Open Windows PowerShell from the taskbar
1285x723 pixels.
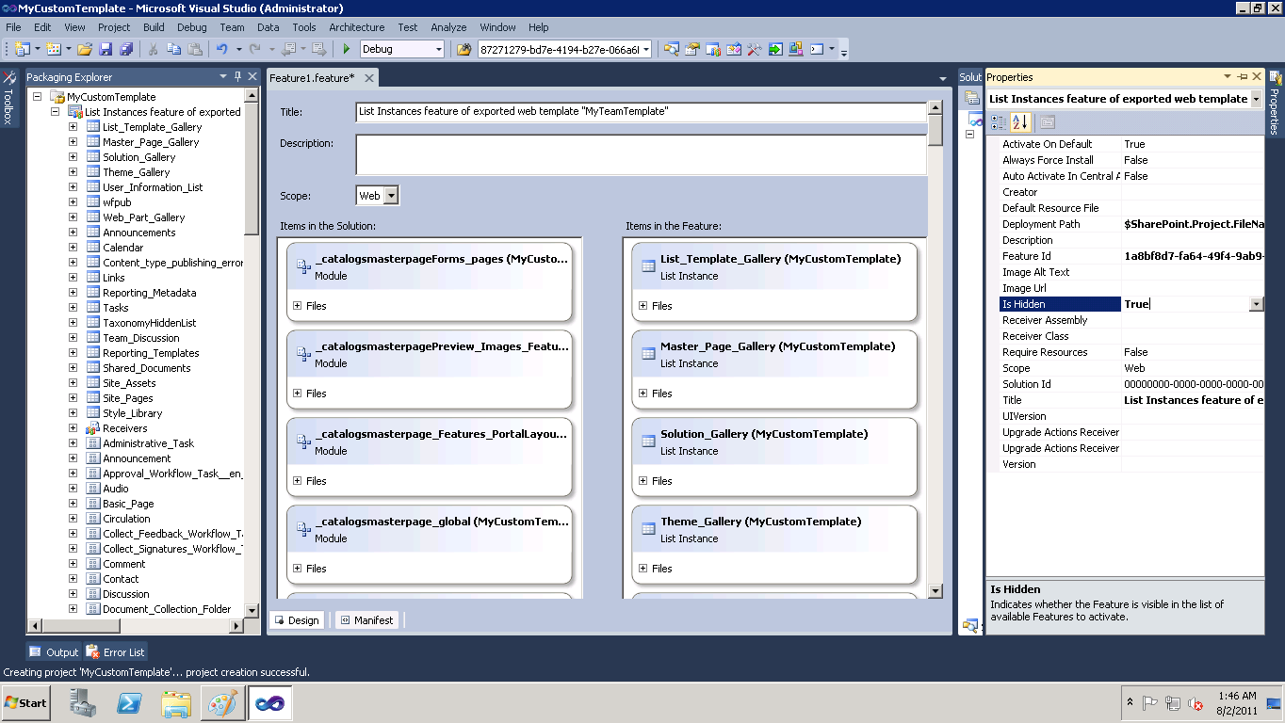129,702
